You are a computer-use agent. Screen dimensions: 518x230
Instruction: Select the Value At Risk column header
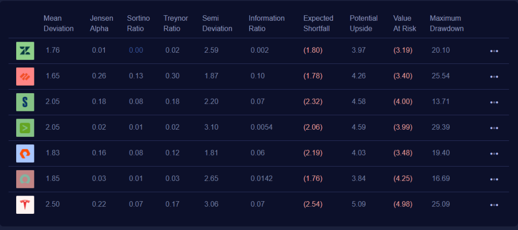tap(405, 23)
